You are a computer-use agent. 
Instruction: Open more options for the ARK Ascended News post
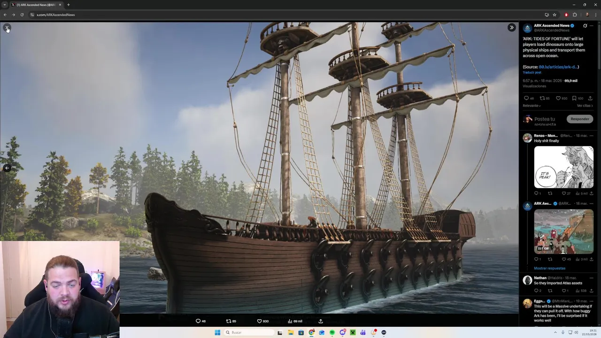(x=592, y=26)
